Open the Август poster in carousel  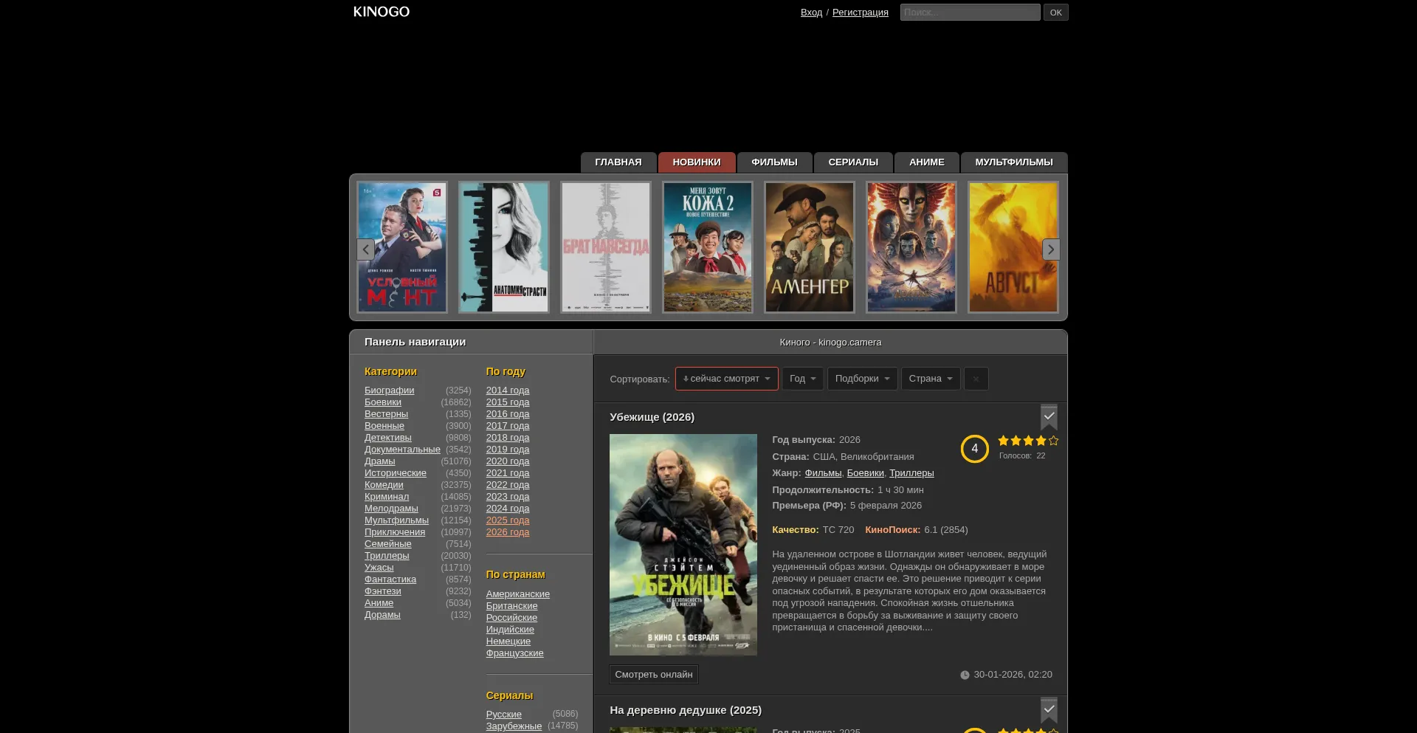point(1013,247)
